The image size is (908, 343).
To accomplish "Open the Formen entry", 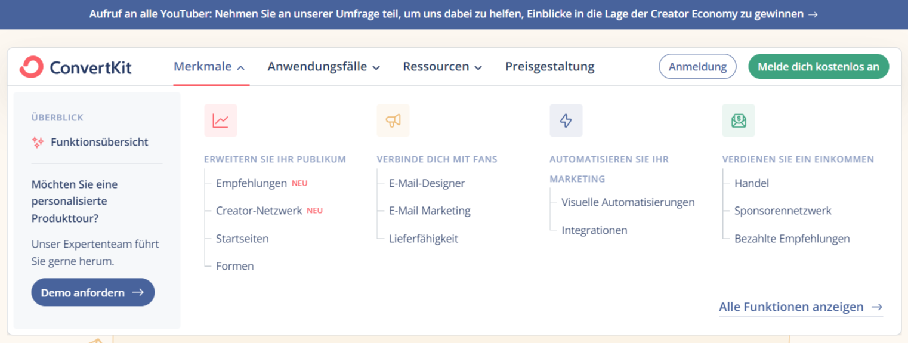I will 235,266.
